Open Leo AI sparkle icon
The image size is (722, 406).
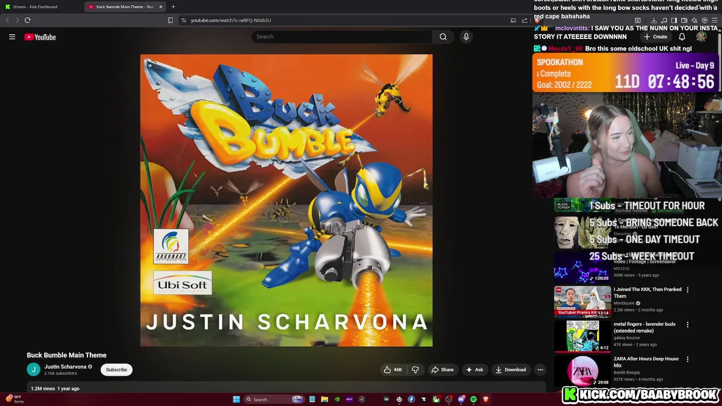[x=694, y=20]
